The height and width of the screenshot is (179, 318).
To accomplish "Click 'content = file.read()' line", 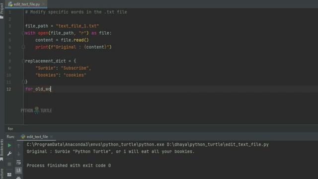I will (x=62, y=40).
